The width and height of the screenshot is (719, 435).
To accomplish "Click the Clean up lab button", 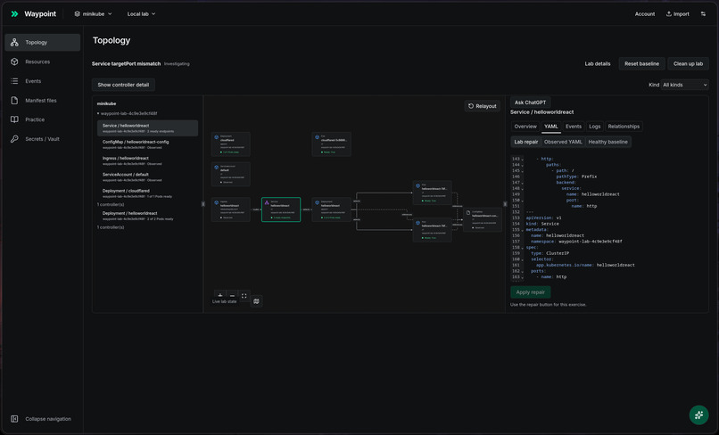I will coord(688,63).
